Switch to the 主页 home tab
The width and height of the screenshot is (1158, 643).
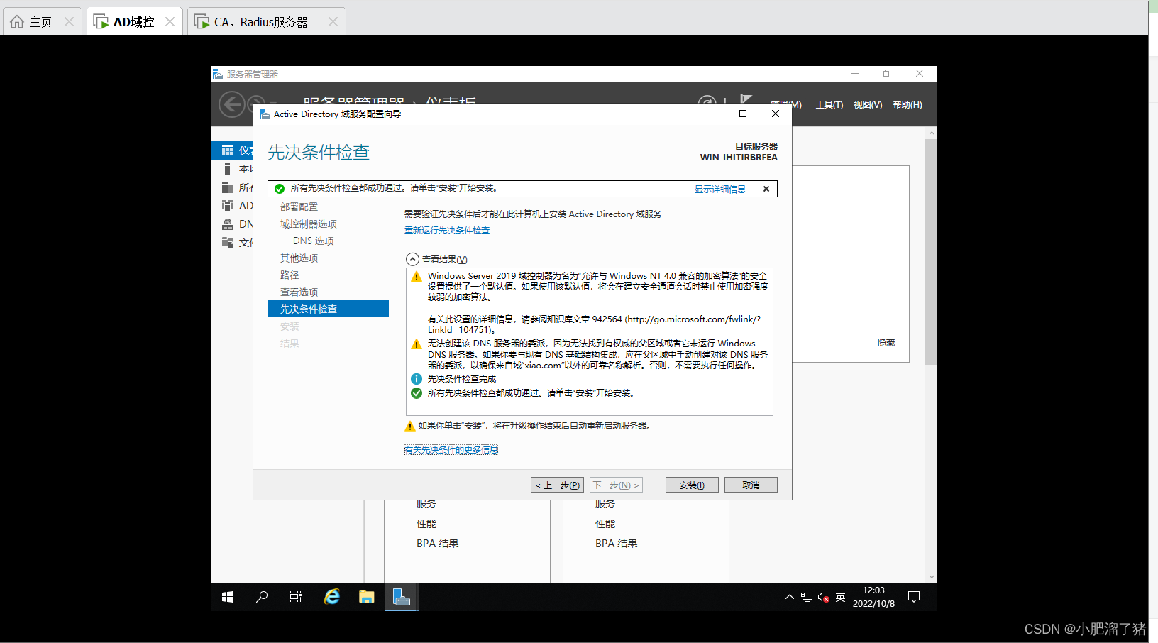coord(41,22)
